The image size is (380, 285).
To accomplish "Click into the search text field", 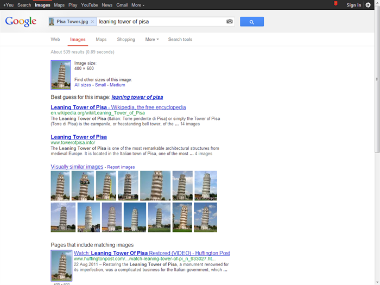I will click(x=161, y=22).
